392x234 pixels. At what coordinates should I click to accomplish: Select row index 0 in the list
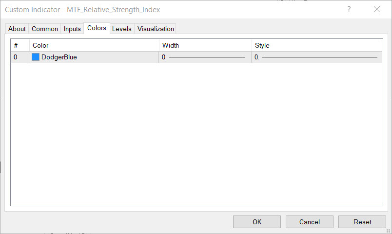16,57
